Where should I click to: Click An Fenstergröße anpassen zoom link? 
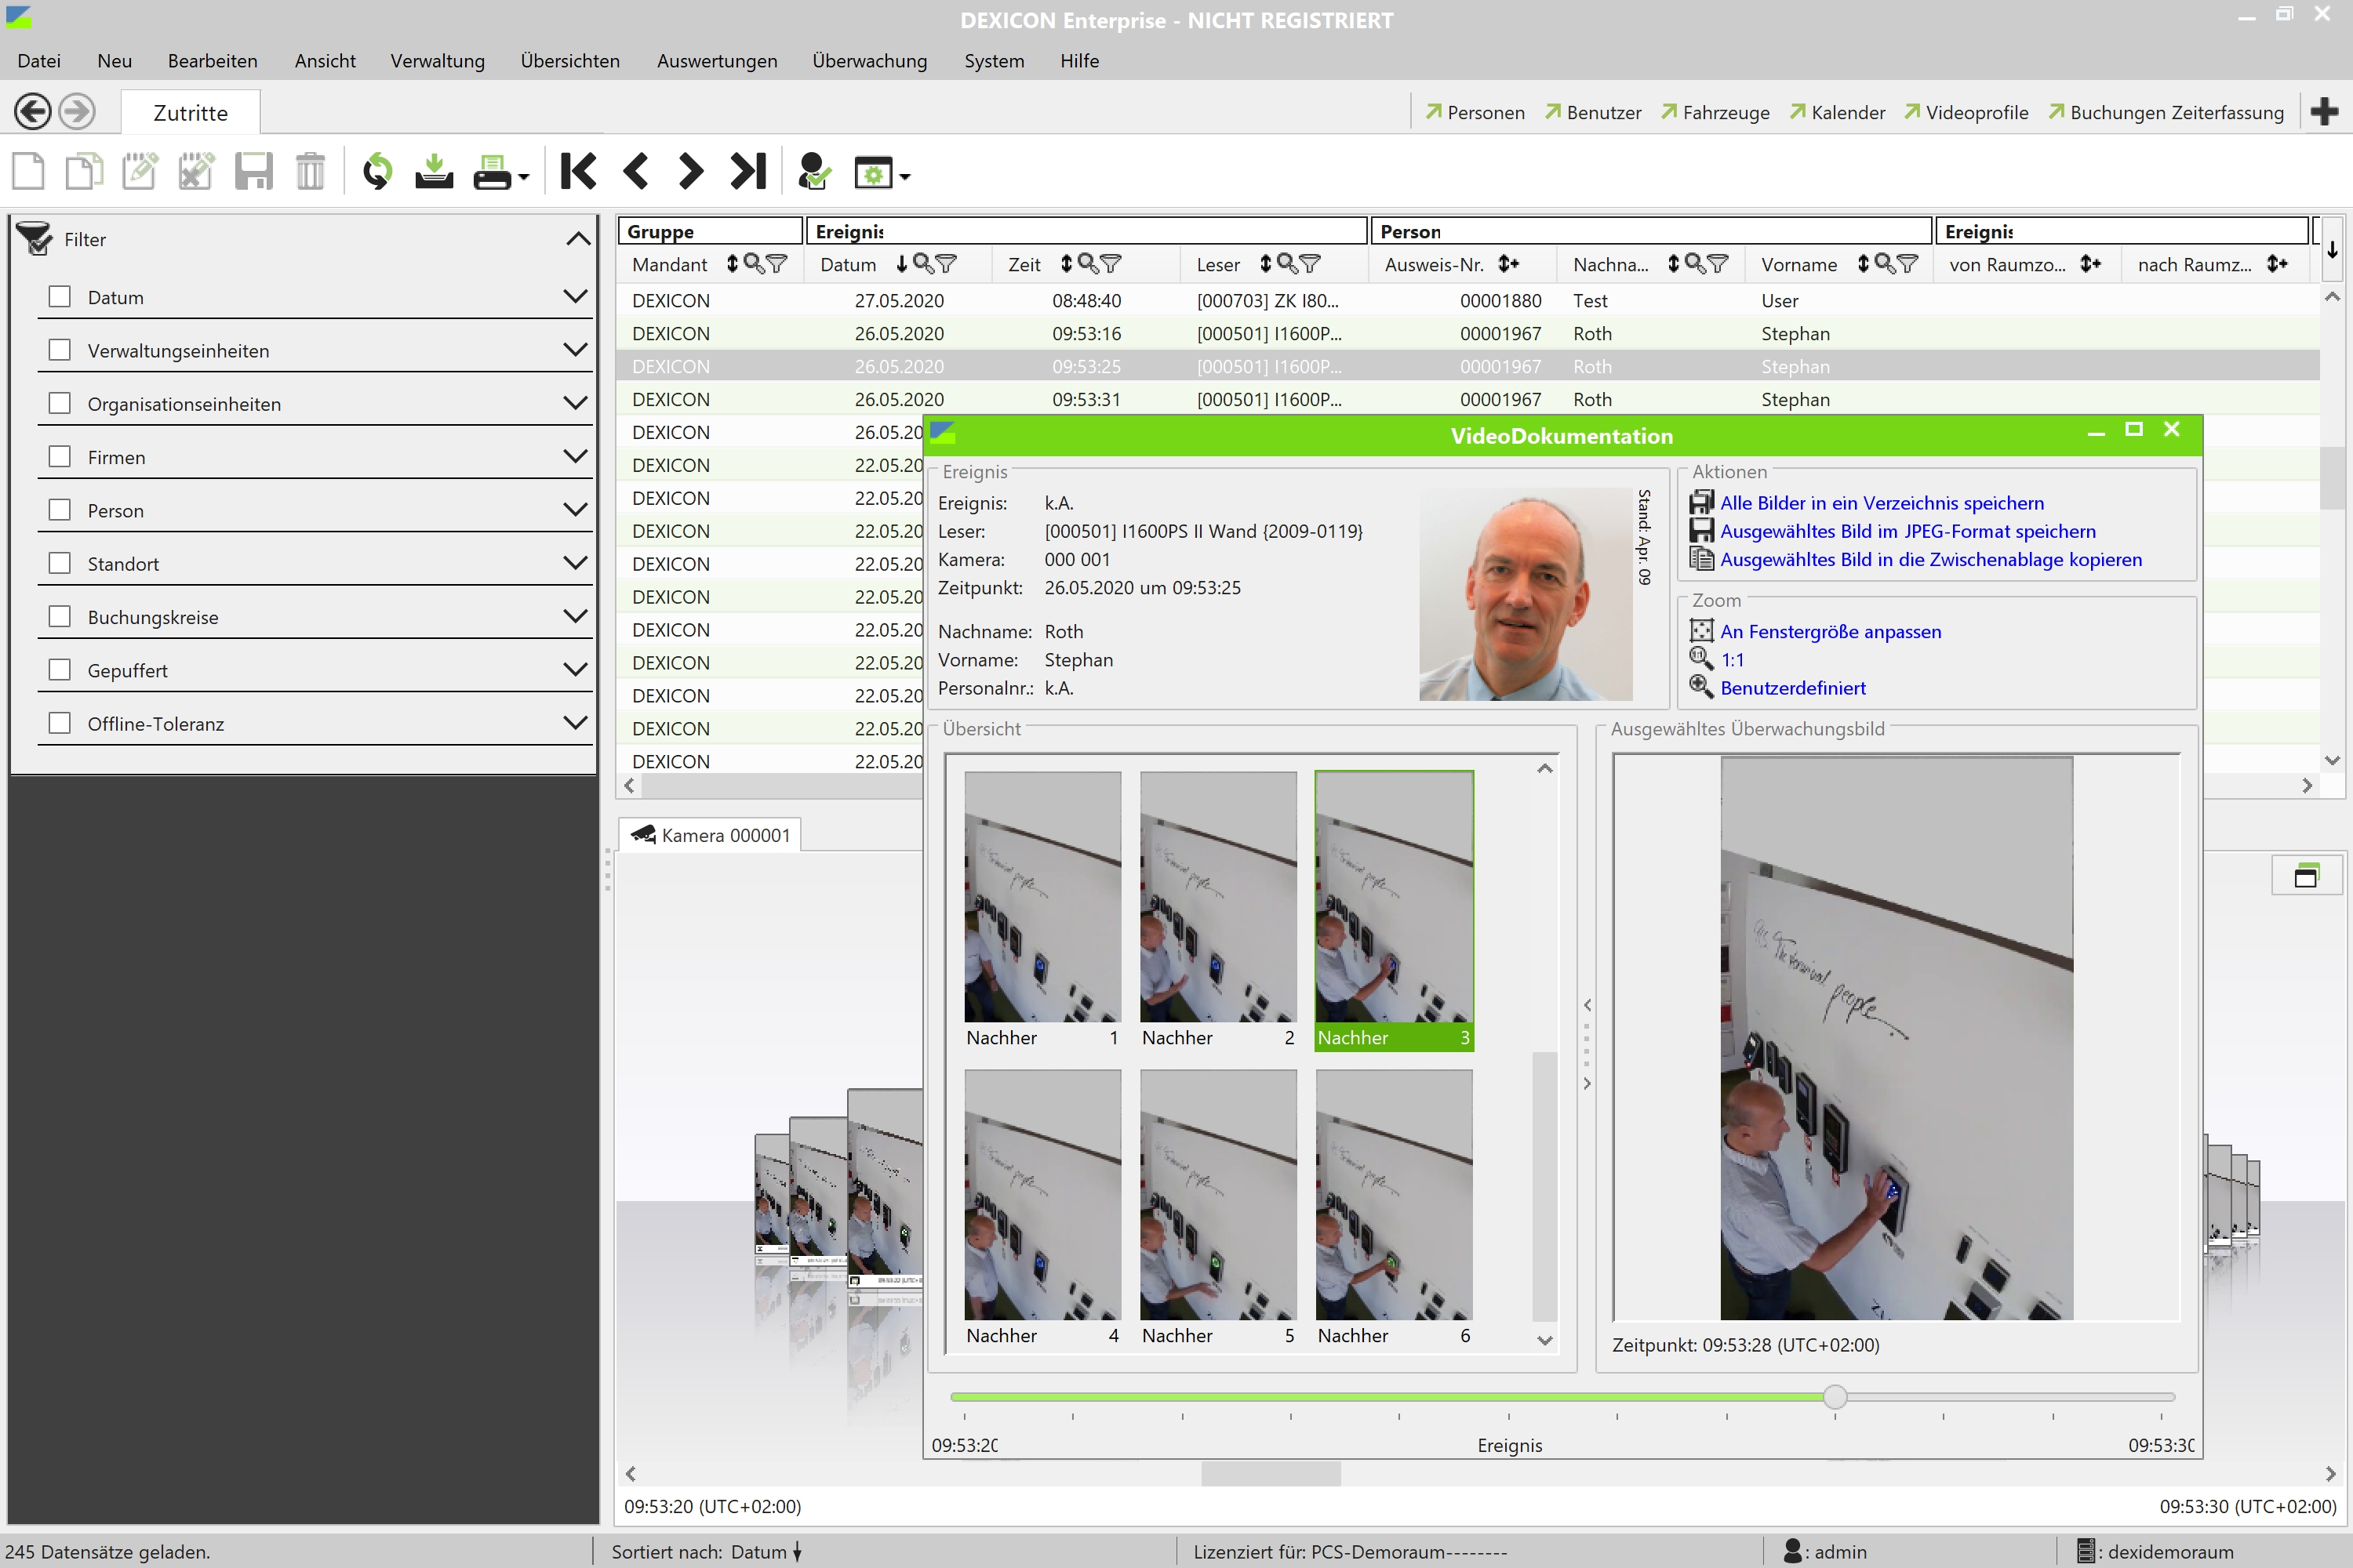pos(1830,632)
